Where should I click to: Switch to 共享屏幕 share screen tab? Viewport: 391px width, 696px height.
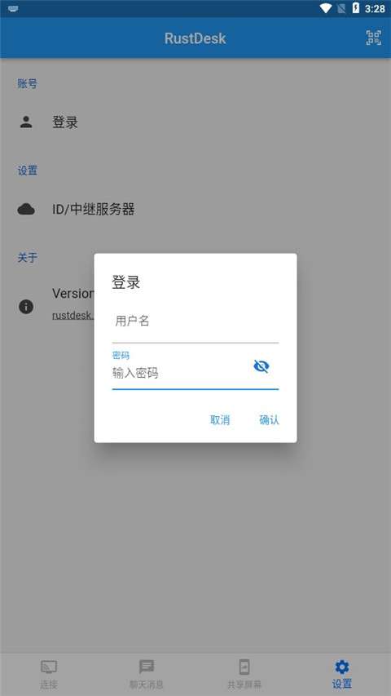coord(244,674)
